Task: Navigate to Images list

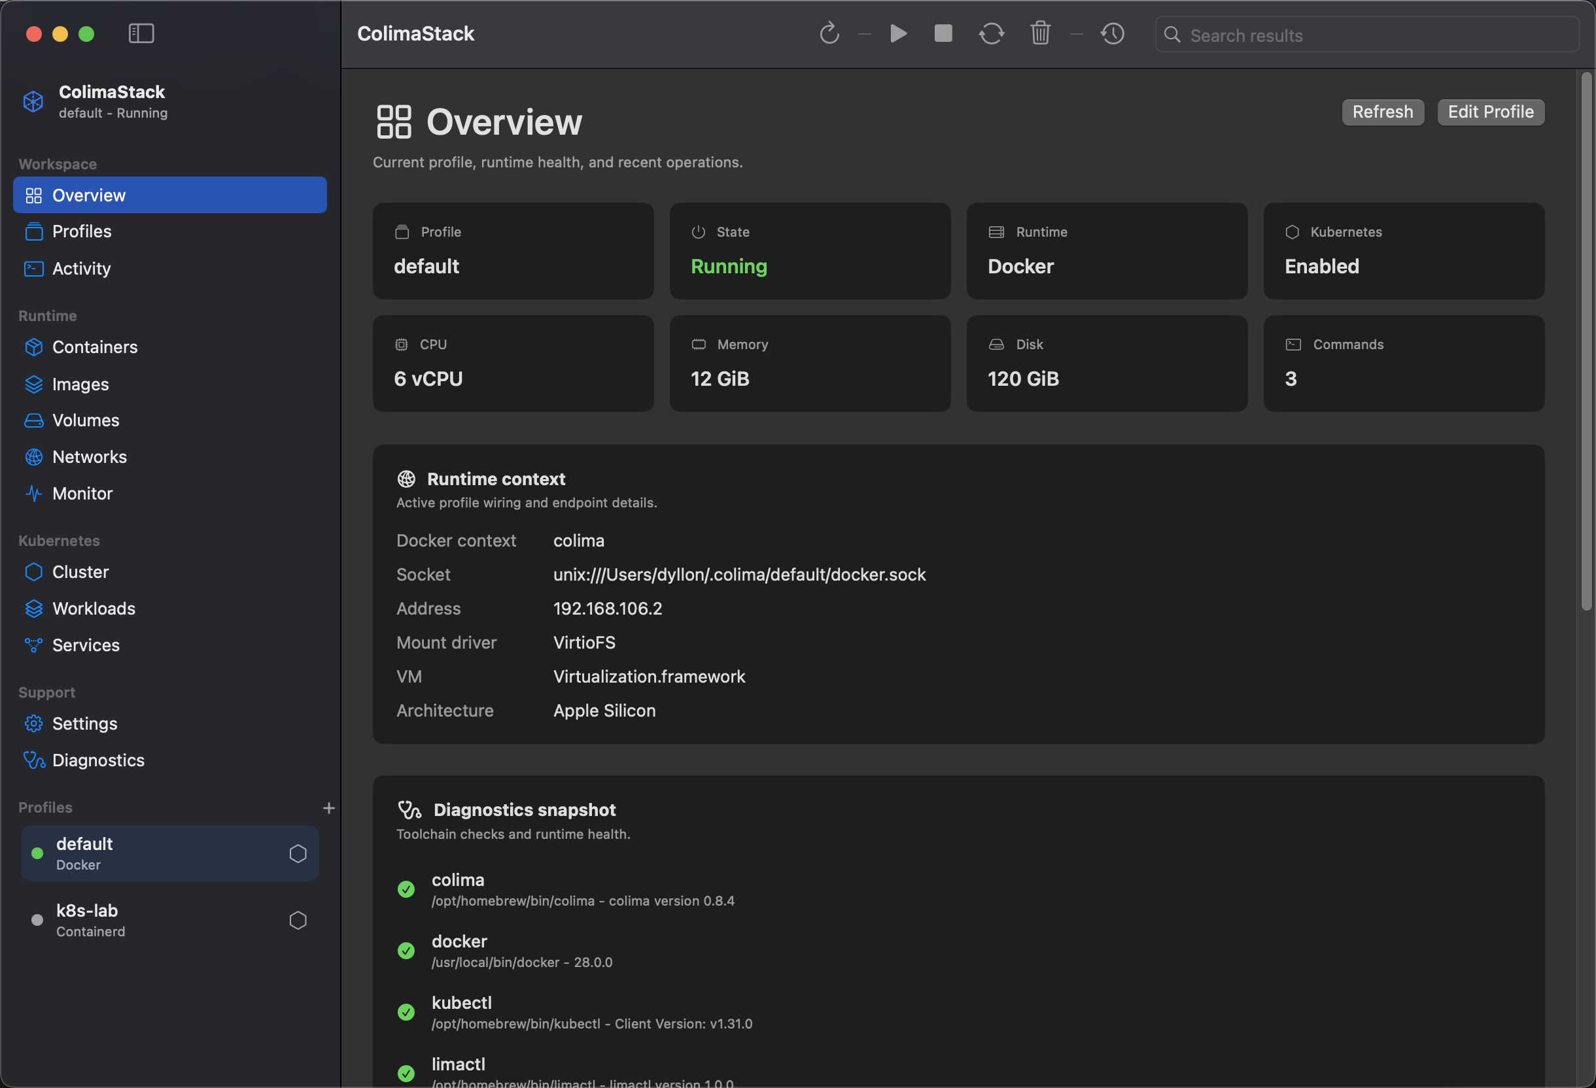Action: click(x=169, y=384)
